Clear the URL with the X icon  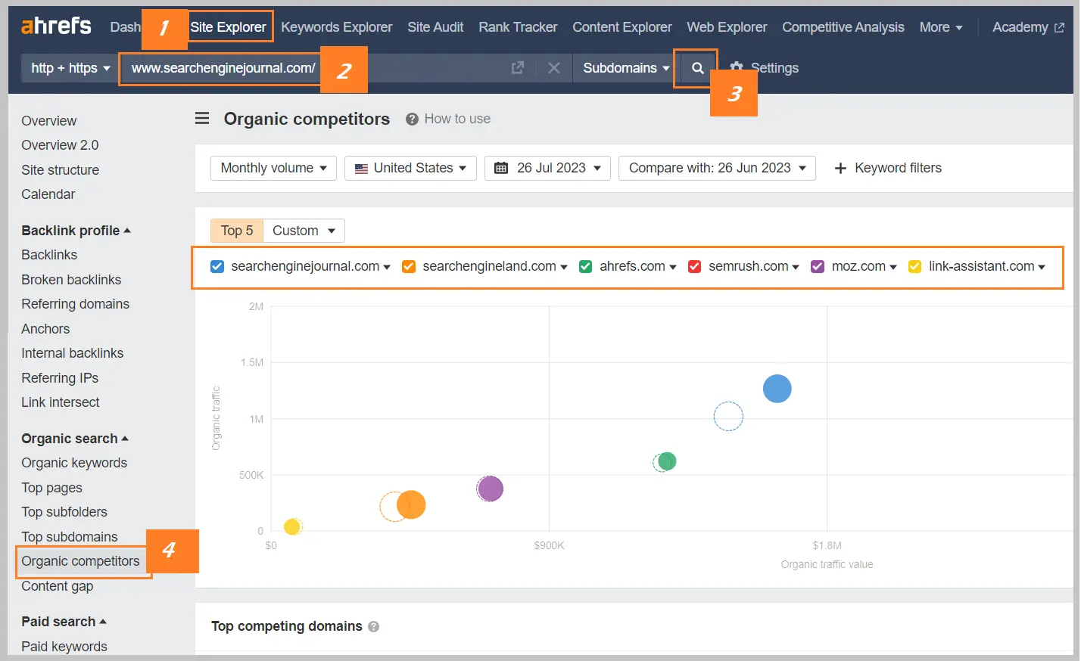tap(554, 68)
